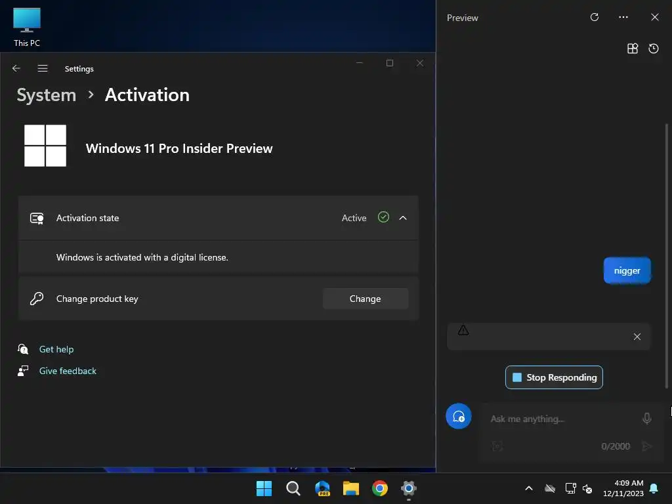Click the Preview panel vertical scrollbar

(x=667, y=255)
